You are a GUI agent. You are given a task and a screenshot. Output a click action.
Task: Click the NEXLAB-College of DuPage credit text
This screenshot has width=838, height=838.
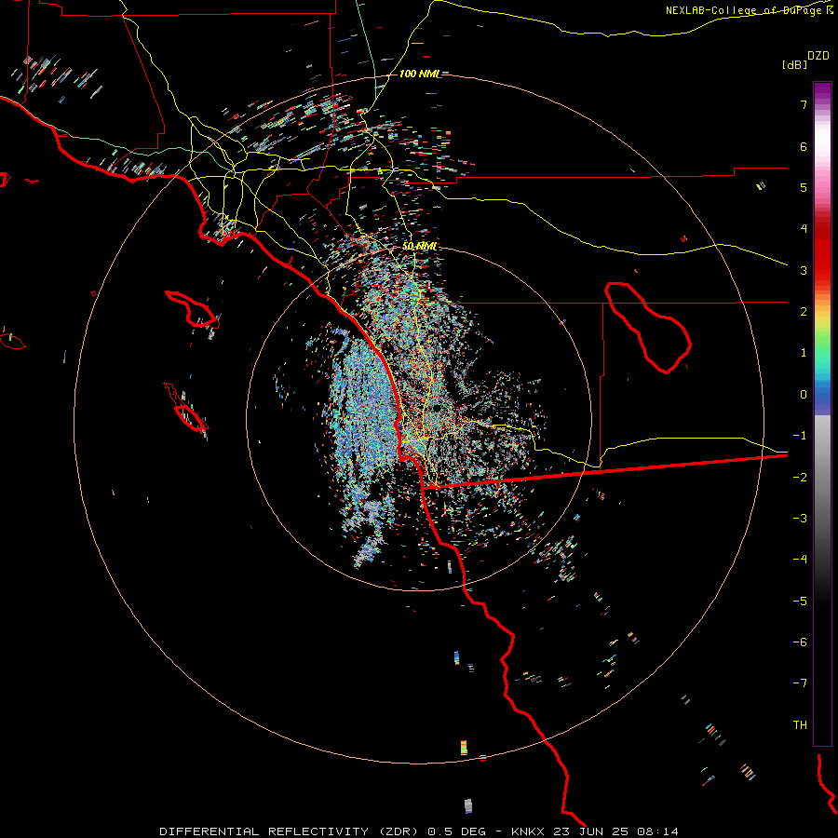pyautogui.click(x=750, y=10)
